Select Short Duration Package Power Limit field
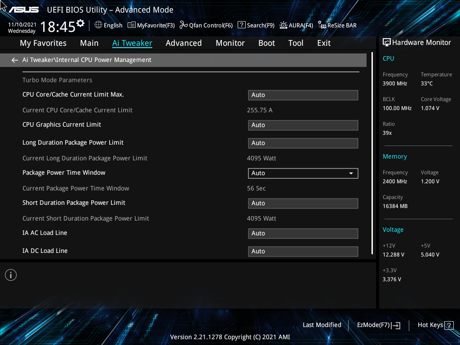The height and width of the screenshot is (345, 460). [x=303, y=203]
